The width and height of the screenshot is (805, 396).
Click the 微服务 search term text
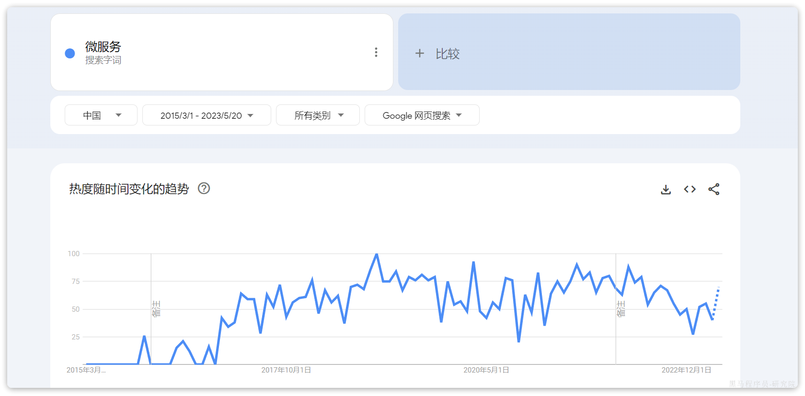tap(103, 46)
